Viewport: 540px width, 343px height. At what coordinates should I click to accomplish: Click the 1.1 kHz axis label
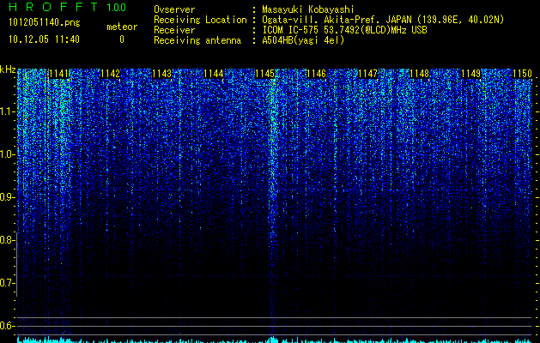(x=7, y=111)
